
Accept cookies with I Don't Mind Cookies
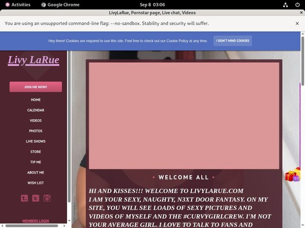(x=232, y=41)
